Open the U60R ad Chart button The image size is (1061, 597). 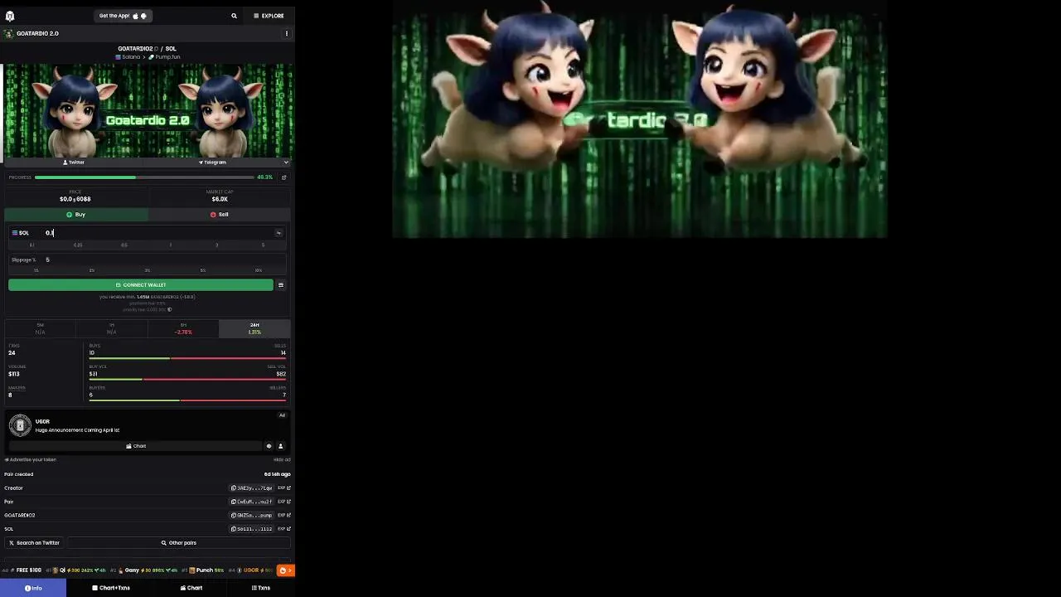pos(136,446)
